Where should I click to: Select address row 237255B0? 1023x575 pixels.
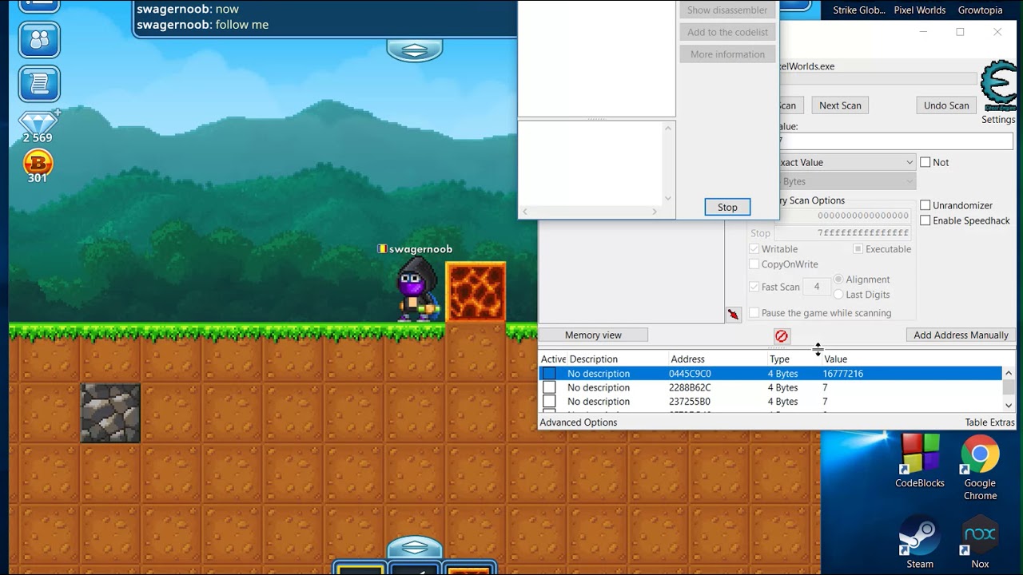(770, 402)
